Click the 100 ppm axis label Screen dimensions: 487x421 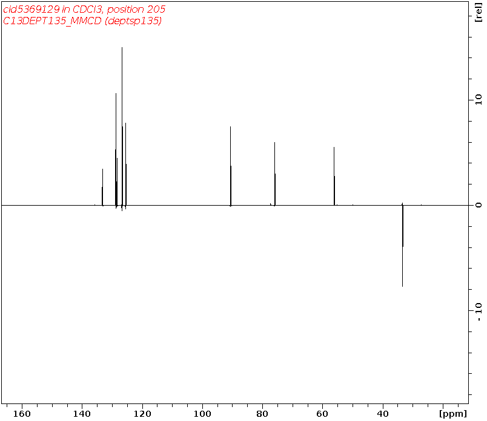pos(202,414)
